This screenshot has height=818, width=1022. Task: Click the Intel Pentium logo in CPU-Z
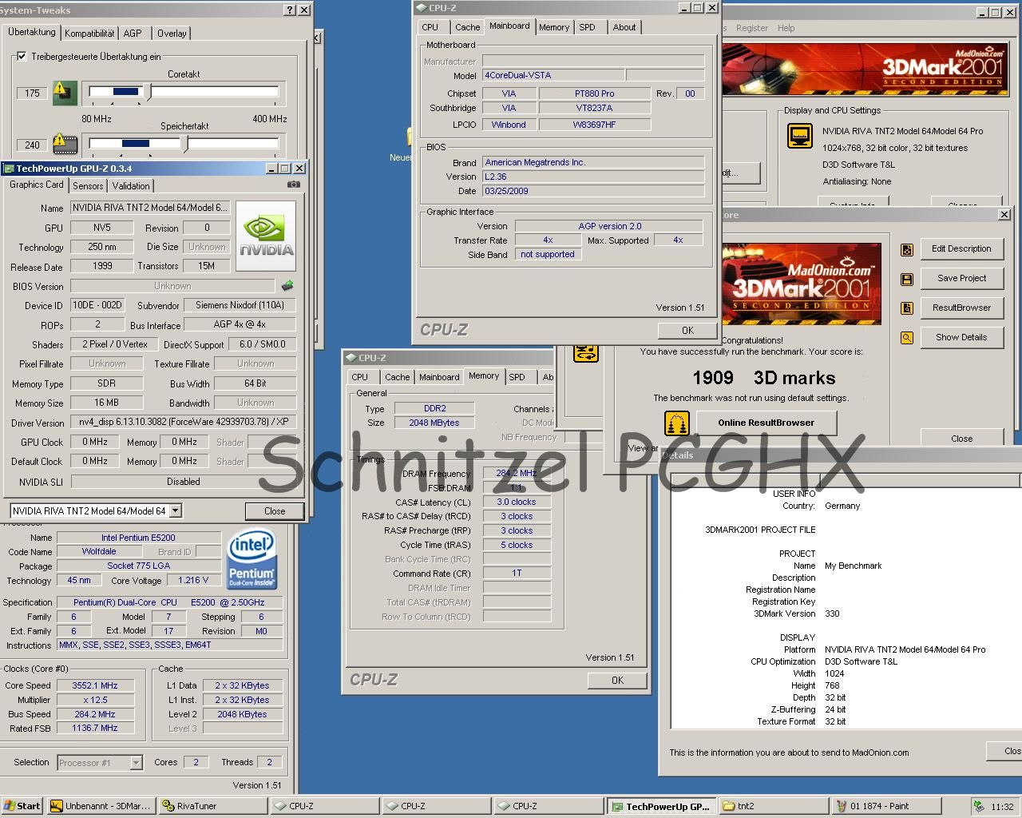tap(252, 558)
